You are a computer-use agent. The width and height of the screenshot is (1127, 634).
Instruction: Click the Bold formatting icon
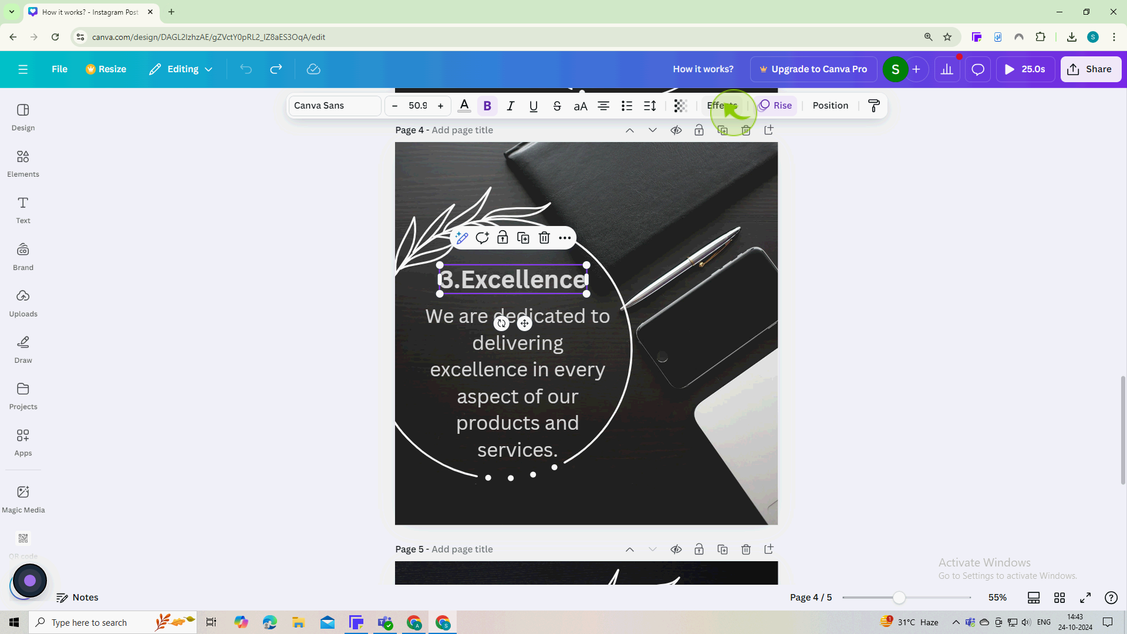[488, 105]
